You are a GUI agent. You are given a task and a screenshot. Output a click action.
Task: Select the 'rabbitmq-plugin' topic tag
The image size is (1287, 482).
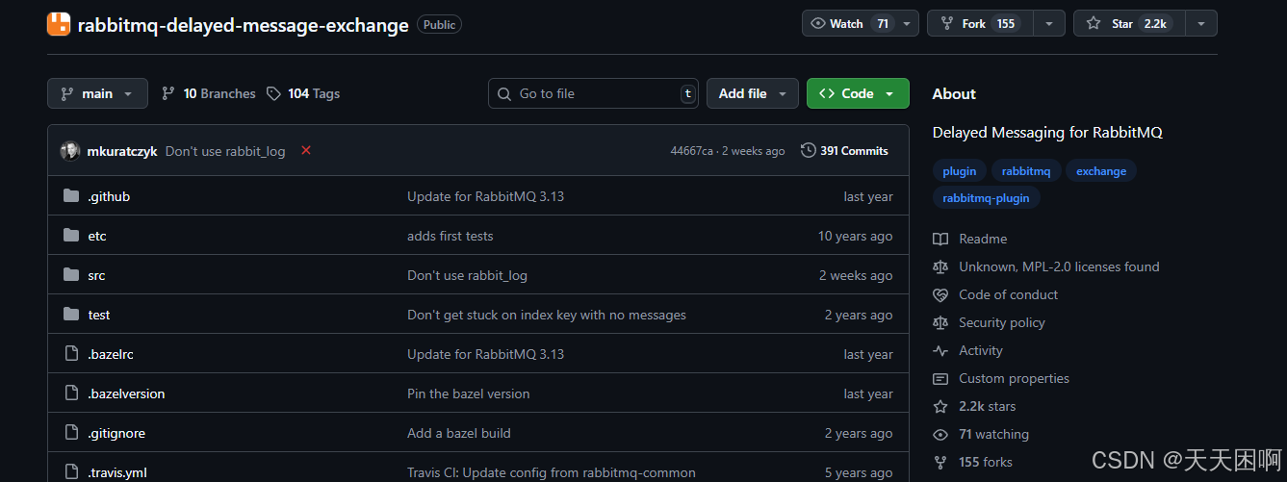pos(986,198)
